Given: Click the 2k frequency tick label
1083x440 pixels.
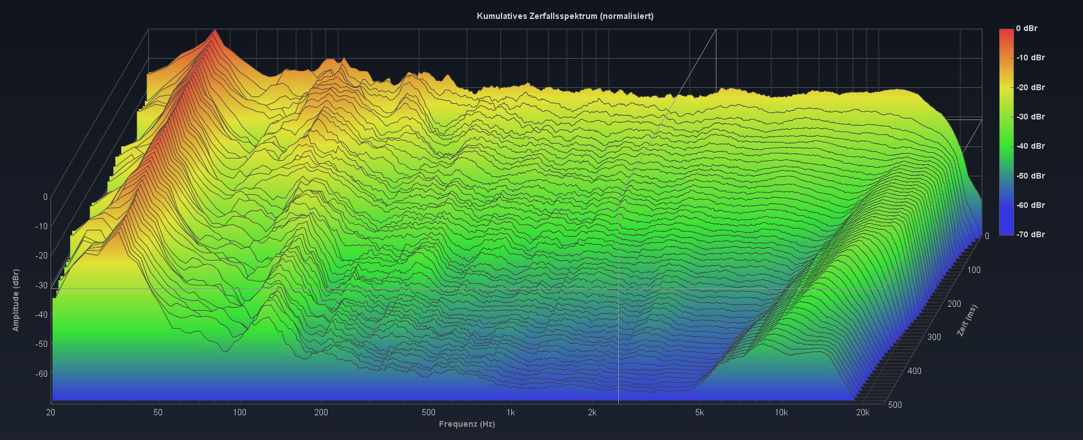Looking at the screenshot, I should pos(592,412).
